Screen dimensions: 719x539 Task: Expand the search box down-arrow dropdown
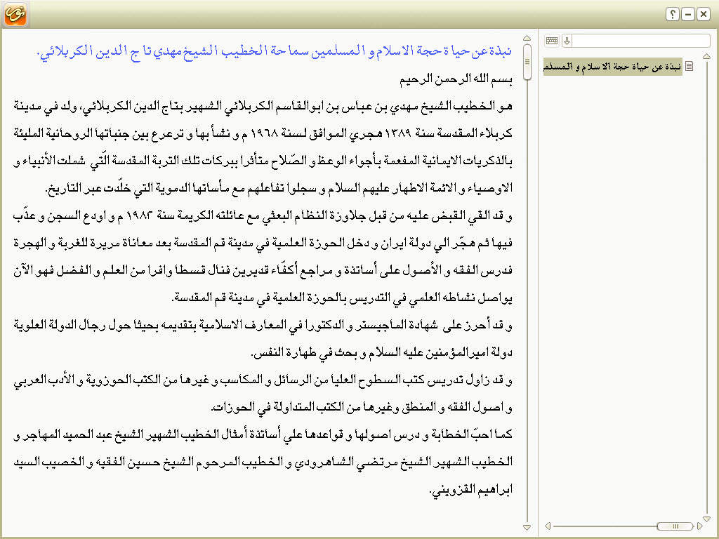click(567, 41)
